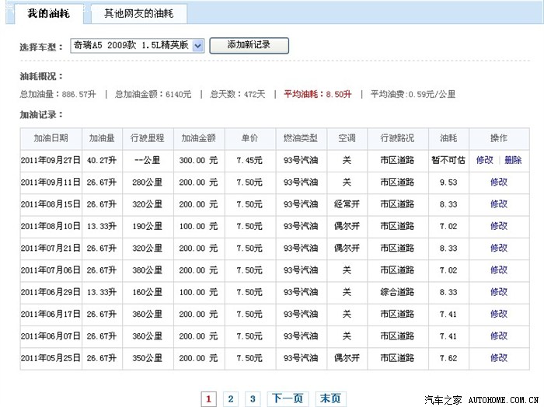Click 修改 for the 2011年05月25日 record

point(498,358)
